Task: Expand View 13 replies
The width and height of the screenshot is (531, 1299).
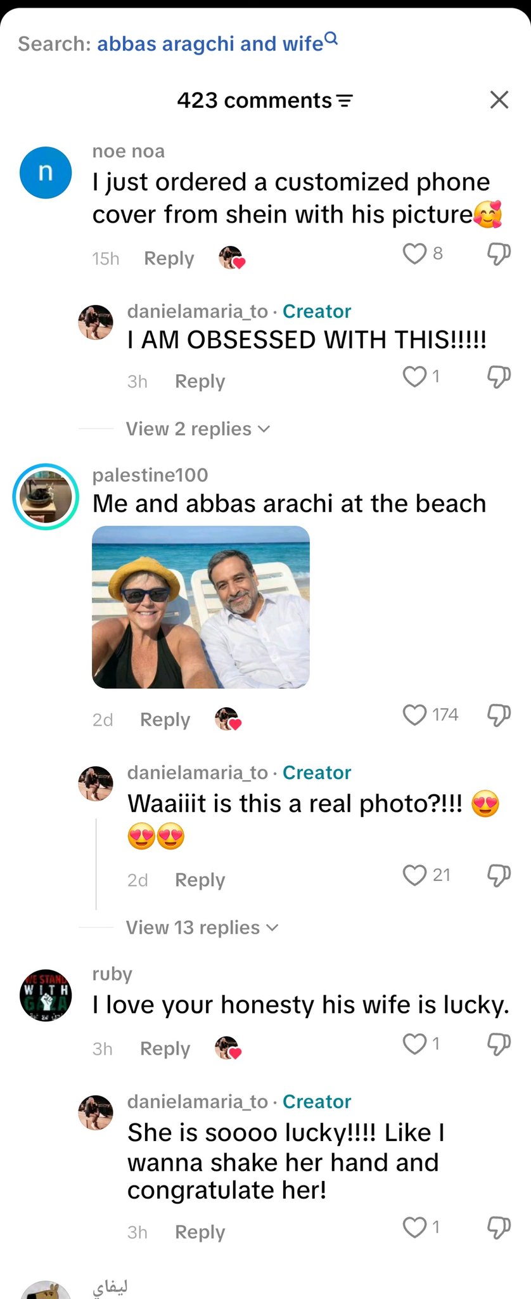Action: [x=202, y=927]
